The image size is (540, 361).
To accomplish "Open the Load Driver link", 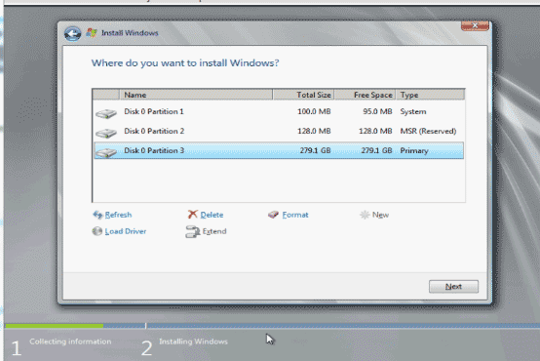I will coord(126,231).
